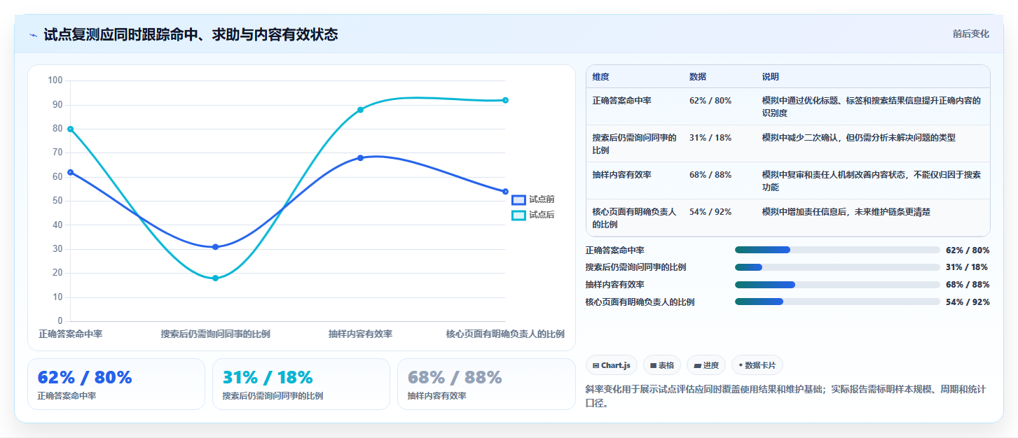Click the 说明 table column header
The width and height of the screenshot is (1018, 438).
tap(771, 77)
